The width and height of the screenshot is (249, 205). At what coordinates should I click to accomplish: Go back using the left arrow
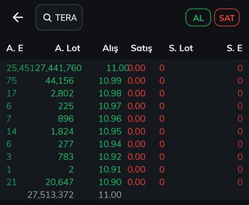18,17
